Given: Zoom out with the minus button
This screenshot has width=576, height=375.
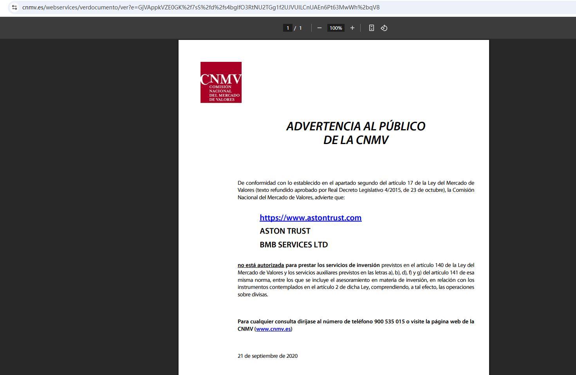Looking at the screenshot, I should pos(319,28).
